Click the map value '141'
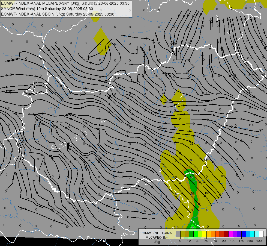The image size is (267, 246). click(206, 160)
